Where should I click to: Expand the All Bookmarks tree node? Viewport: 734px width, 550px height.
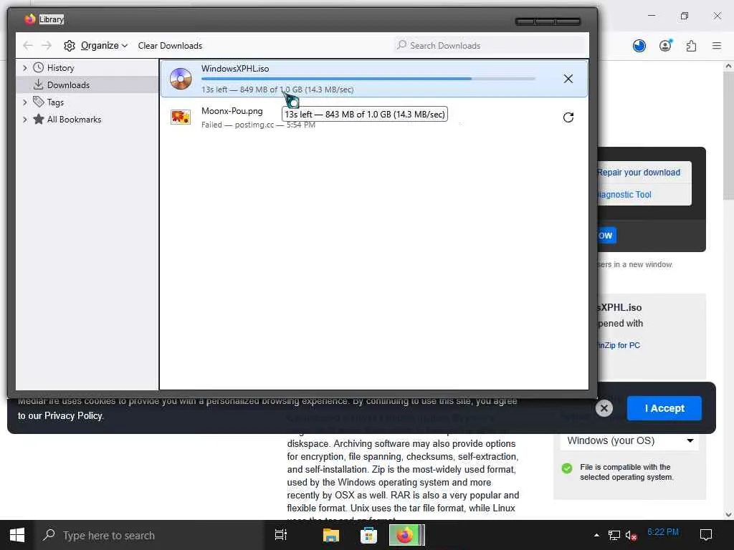[x=25, y=120]
